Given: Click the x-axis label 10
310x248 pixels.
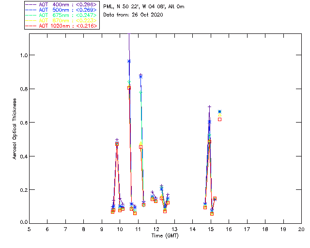Looking at the screenshot, I should click(120, 229).
